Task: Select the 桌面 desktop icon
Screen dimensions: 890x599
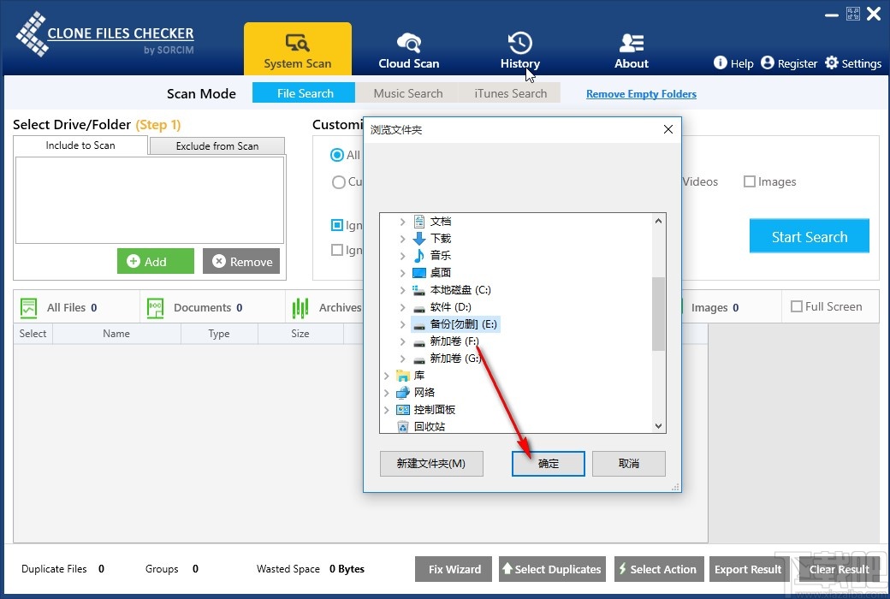Action: pyautogui.click(x=418, y=272)
